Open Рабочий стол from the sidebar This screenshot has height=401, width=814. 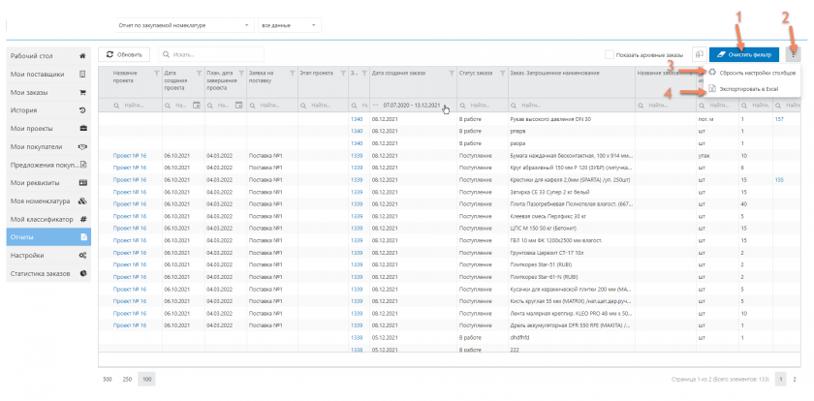(47, 55)
